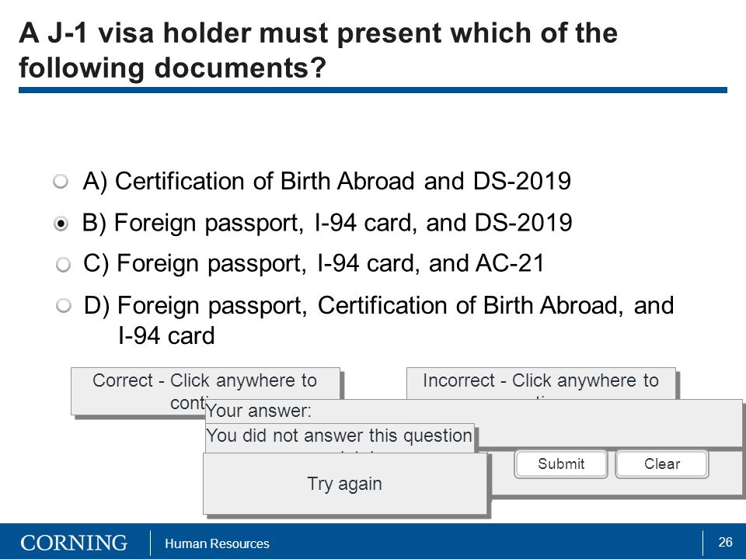Click the J-1 visa question title

(x=319, y=50)
